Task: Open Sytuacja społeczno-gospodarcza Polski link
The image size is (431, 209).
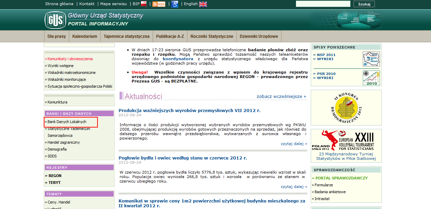Action: click(80, 86)
